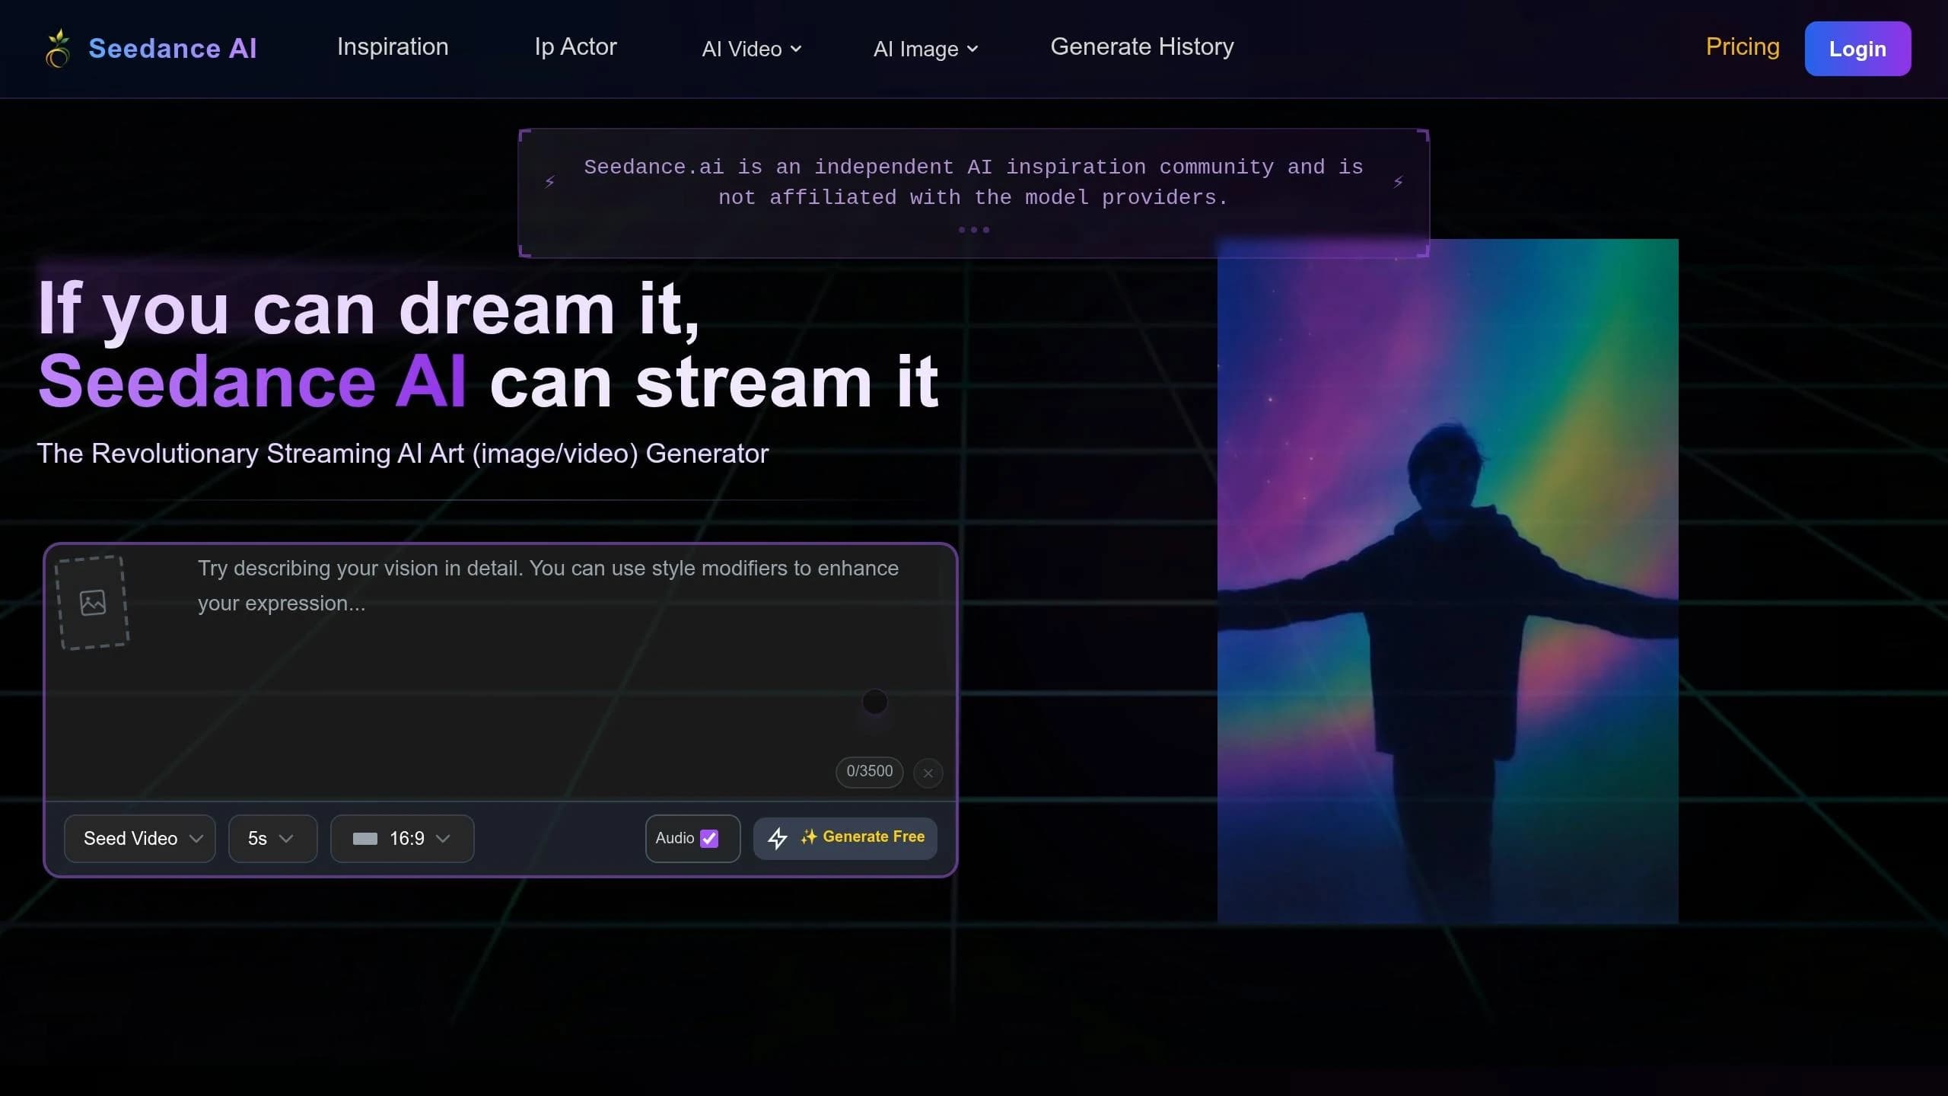Upload a reference image via the image placeholder

click(x=94, y=603)
